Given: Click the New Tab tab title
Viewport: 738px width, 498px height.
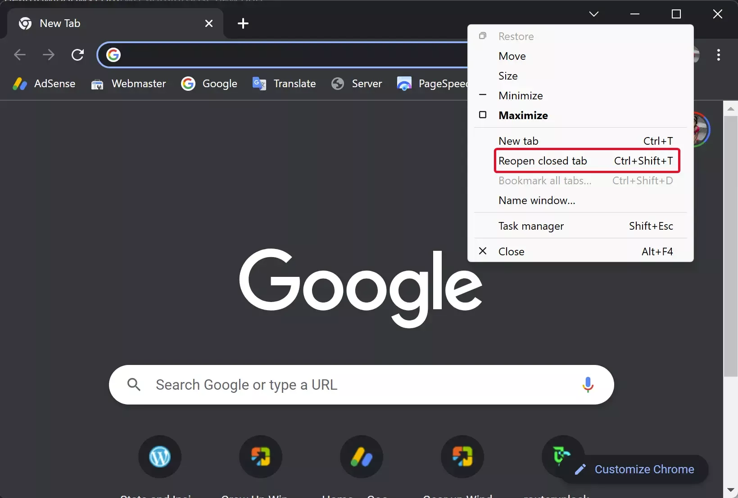Looking at the screenshot, I should [x=60, y=23].
